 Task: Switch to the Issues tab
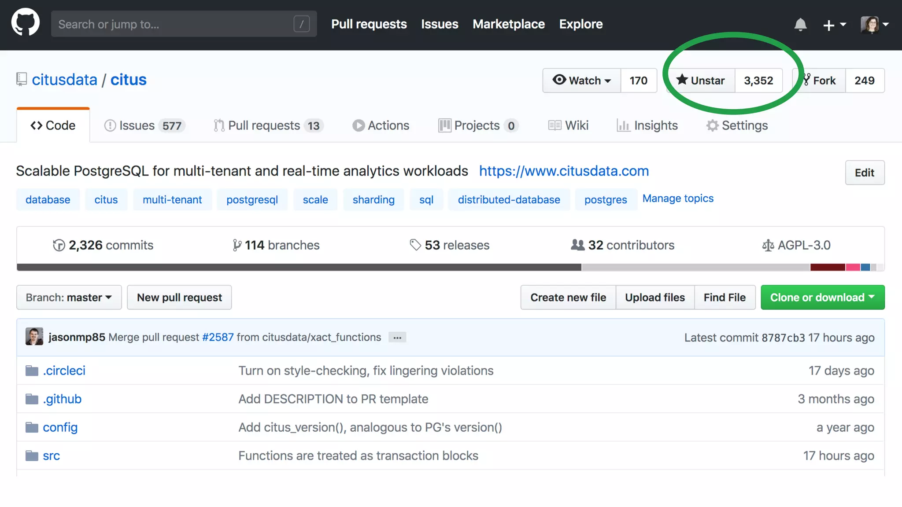tap(144, 125)
